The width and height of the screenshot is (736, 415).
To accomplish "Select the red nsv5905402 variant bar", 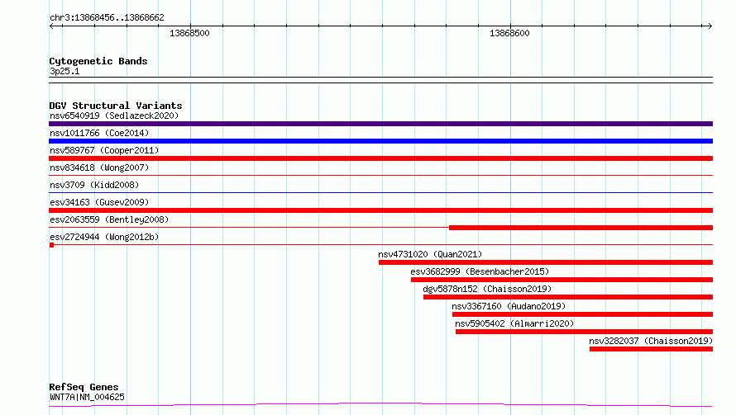I will tap(584, 332).
